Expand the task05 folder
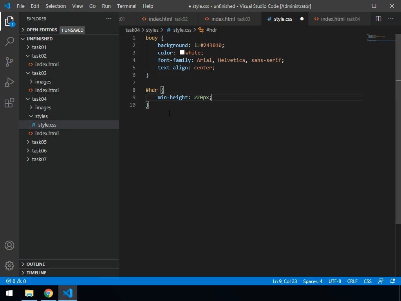Viewport: 401px width, 301px height. tap(39, 142)
